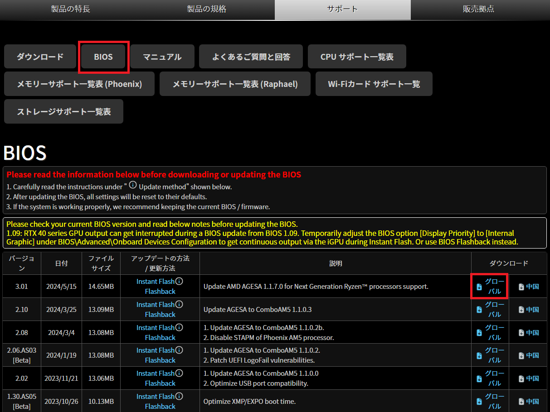Click the description 'Optimize XMP/EXPO boot time.'
Image resolution: width=550 pixels, height=412 pixels.
[x=250, y=402]
